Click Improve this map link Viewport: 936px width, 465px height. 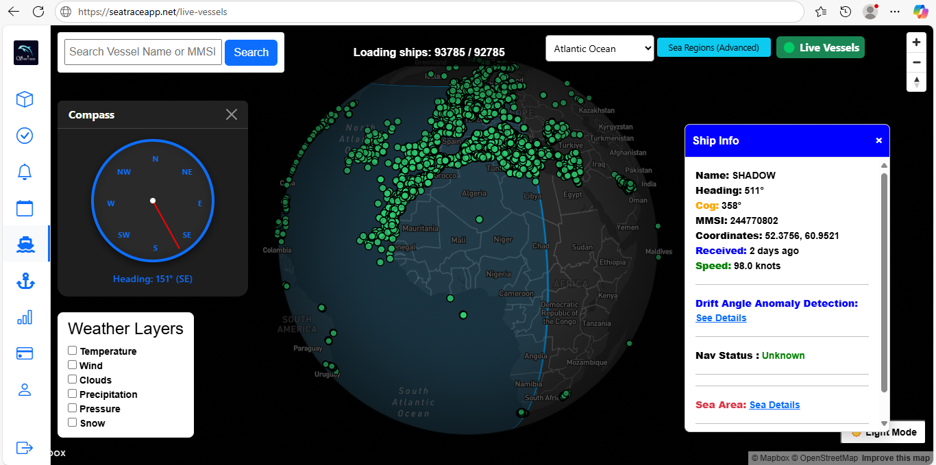pyautogui.click(x=896, y=458)
